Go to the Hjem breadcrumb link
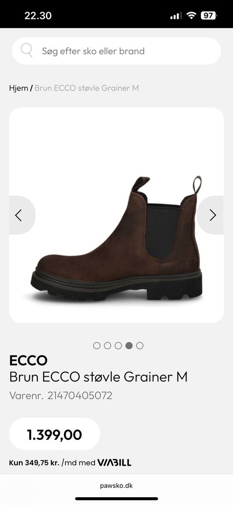233x505 pixels. coord(18,88)
